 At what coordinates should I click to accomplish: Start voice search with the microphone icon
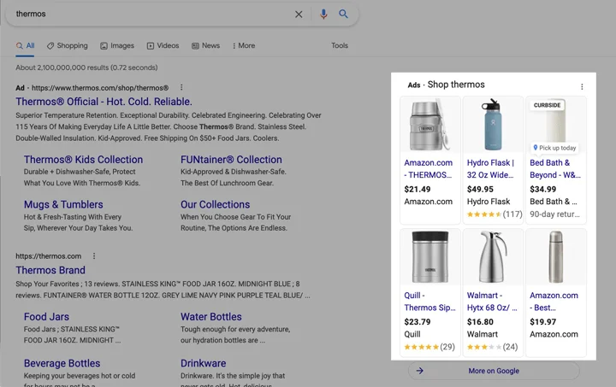pyautogui.click(x=323, y=15)
